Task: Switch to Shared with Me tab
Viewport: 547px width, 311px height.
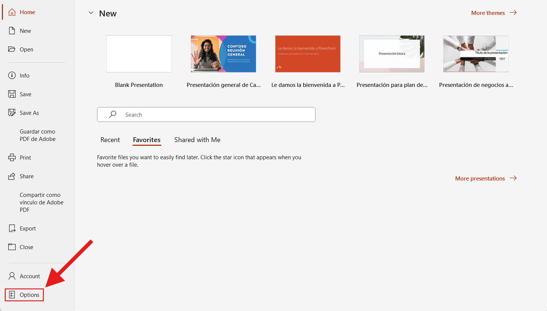Action: tap(197, 140)
